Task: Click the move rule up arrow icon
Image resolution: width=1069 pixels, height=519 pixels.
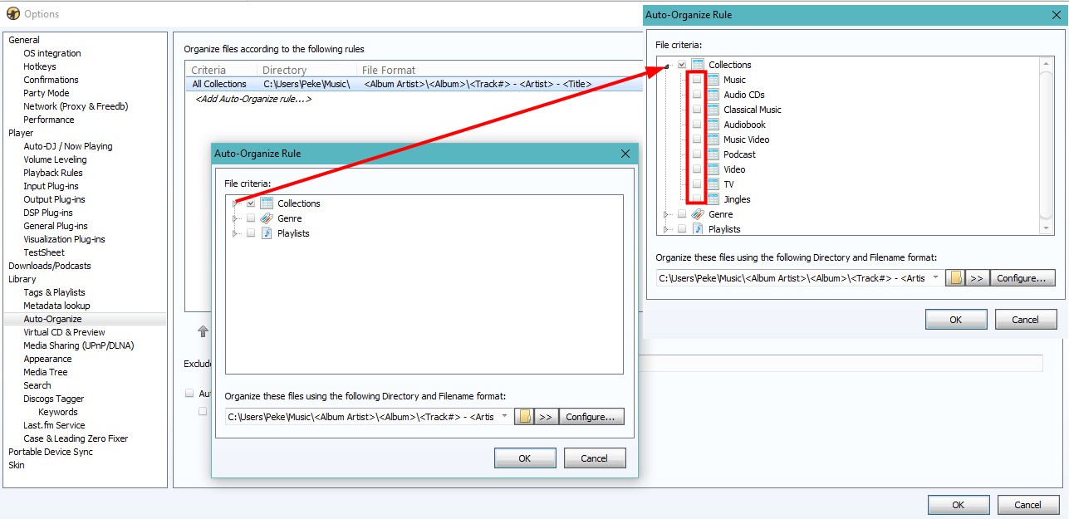Action: pyautogui.click(x=203, y=331)
